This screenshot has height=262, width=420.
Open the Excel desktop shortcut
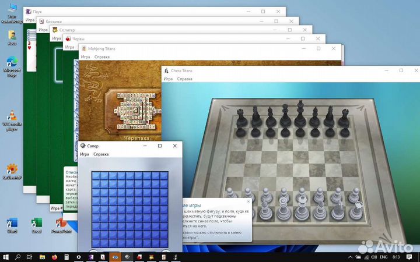pos(36,224)
